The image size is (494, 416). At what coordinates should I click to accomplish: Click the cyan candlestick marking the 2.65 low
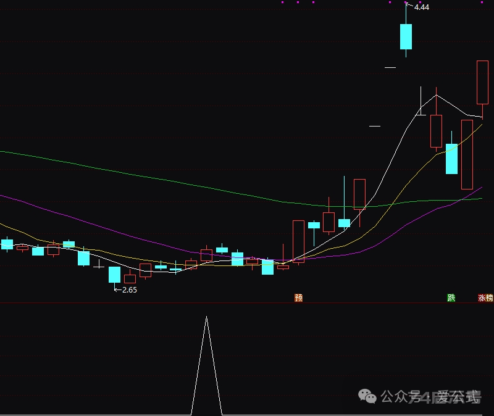[114, 275]
